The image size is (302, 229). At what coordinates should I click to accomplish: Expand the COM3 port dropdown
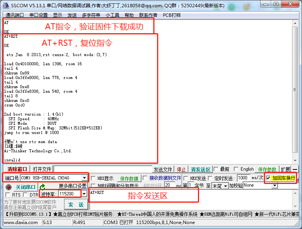84,178
